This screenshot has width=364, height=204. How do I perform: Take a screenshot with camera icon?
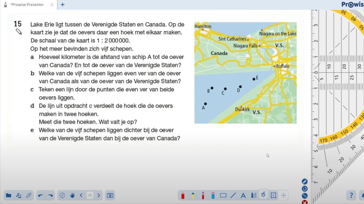pyautogui.click(x=110, y=195)
